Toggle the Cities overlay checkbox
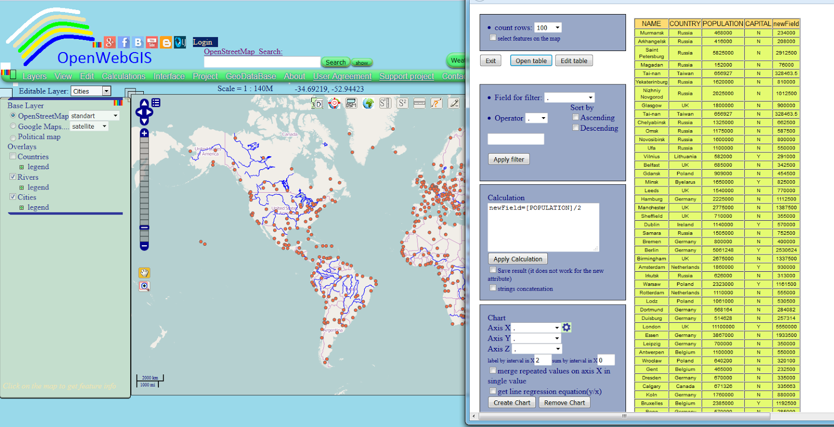The height and width of the screenshot is (427, 834). coord(13,197)
